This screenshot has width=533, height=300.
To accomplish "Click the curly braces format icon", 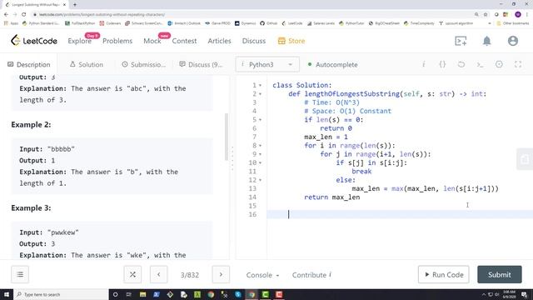I will [x=442, y=64].
